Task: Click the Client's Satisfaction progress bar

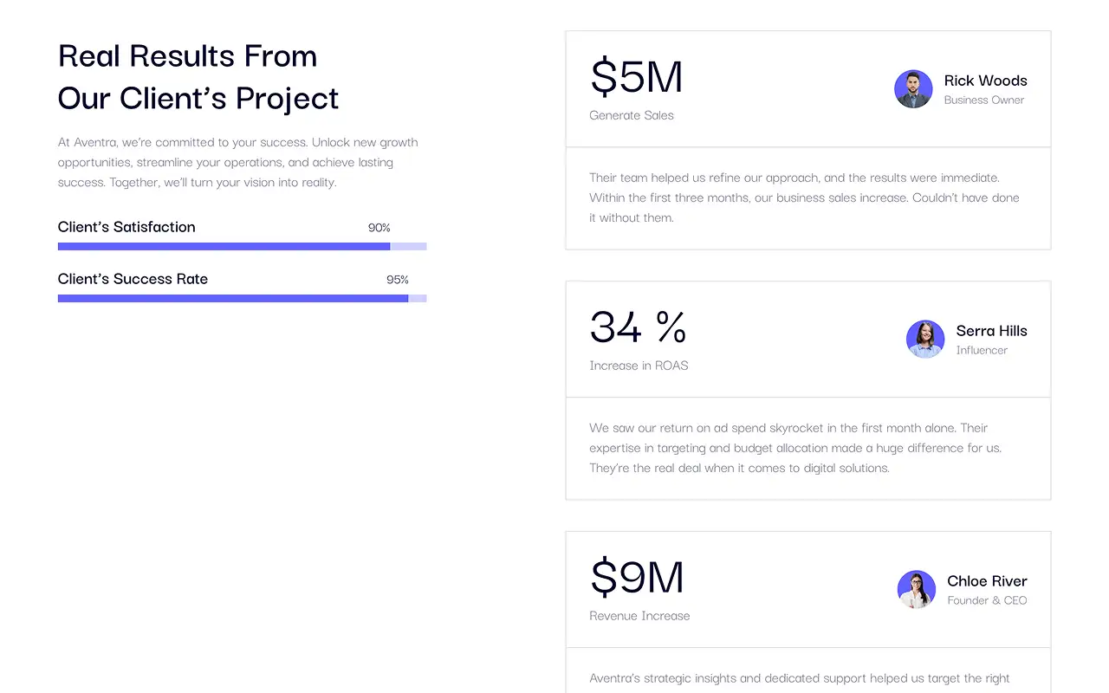Action: pos(242,247)
